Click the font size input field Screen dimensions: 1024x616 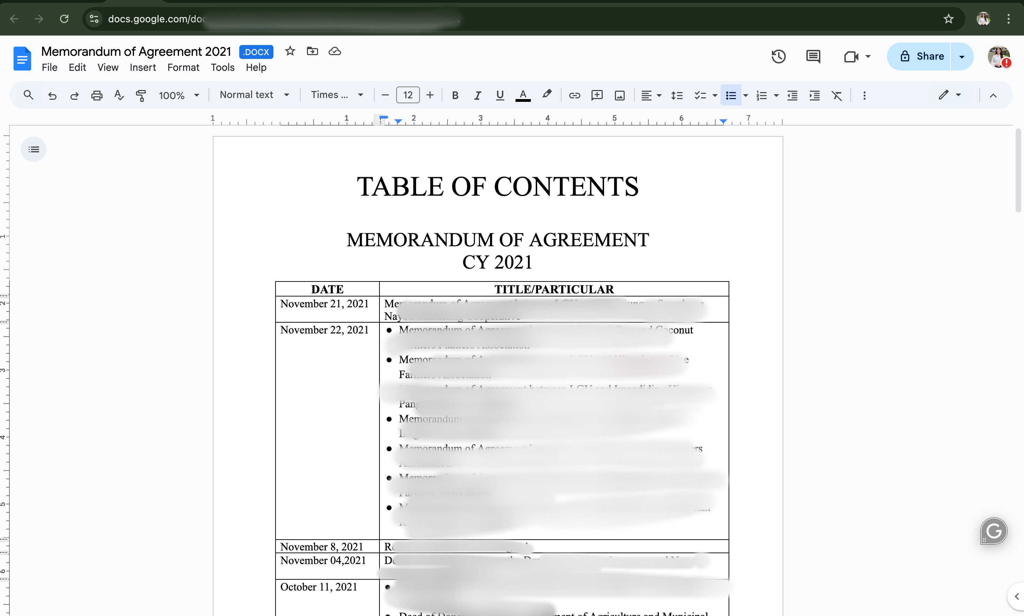tap(407, 95)
